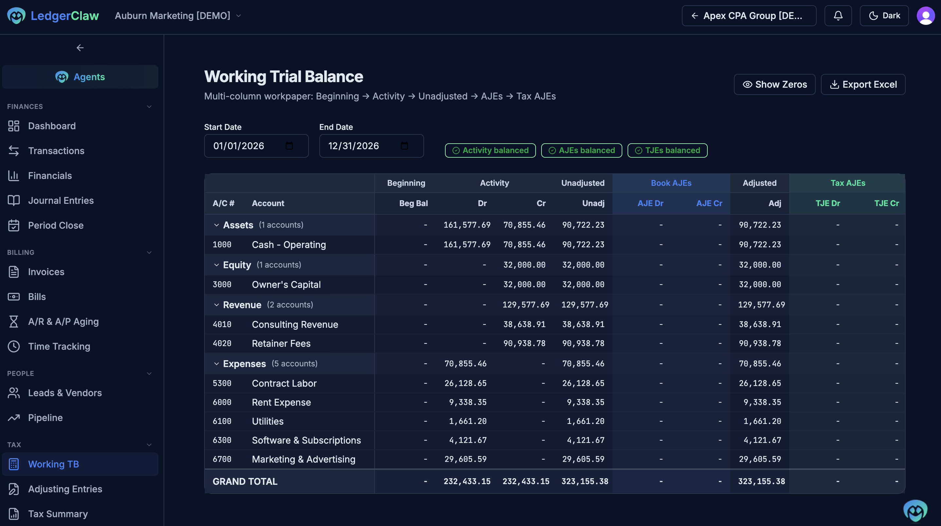This screenshot has height=526, width=941.
Task: Click the TJEs balanced badge
Action: coord(667,150)
